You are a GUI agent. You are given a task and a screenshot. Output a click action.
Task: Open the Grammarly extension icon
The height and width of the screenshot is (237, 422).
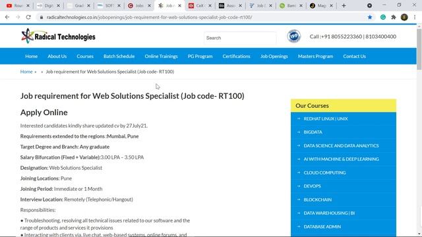click(383, 17)
